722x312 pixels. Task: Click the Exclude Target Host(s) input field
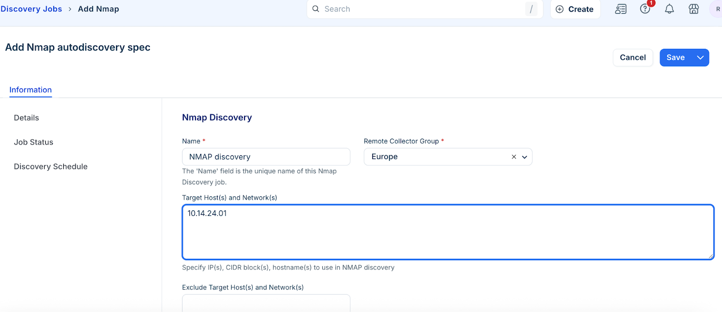pos(266,303)
